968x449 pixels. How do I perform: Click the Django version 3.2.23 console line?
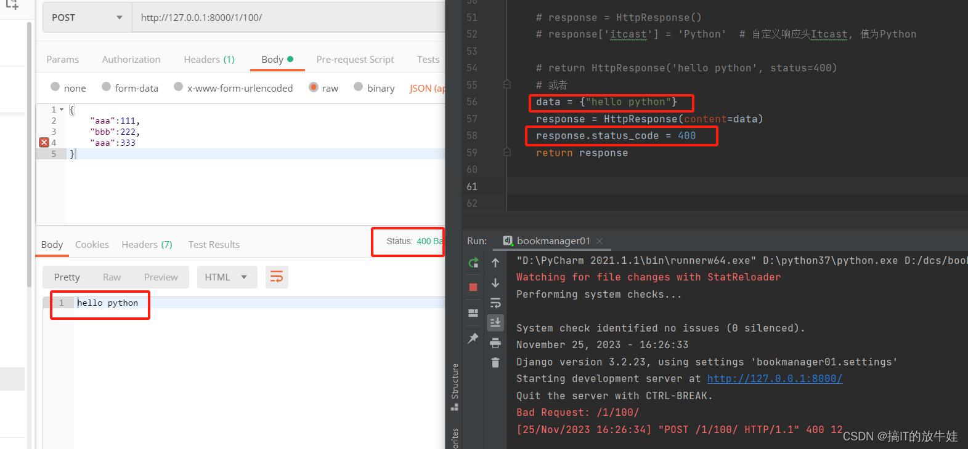(707, 362)
